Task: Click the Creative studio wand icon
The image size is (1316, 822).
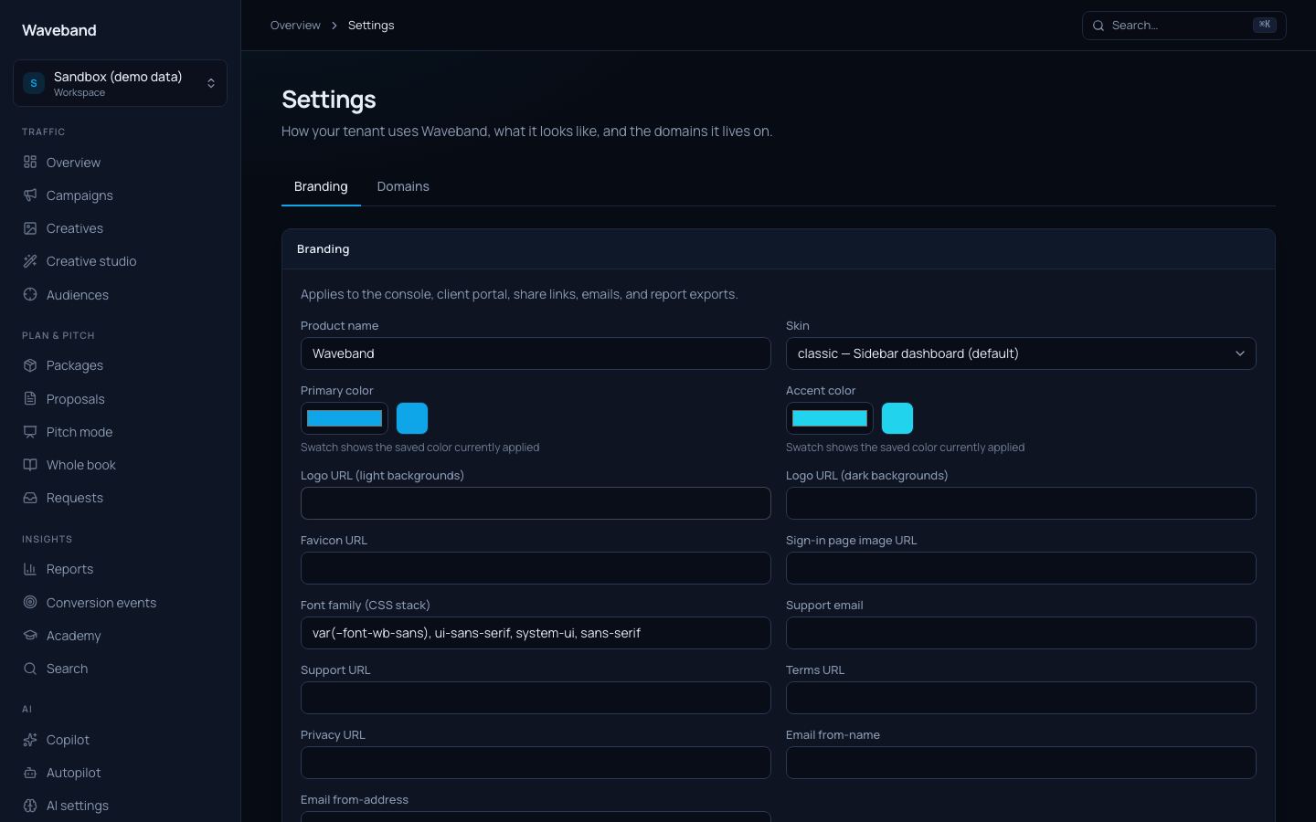Action: [30, 261]
